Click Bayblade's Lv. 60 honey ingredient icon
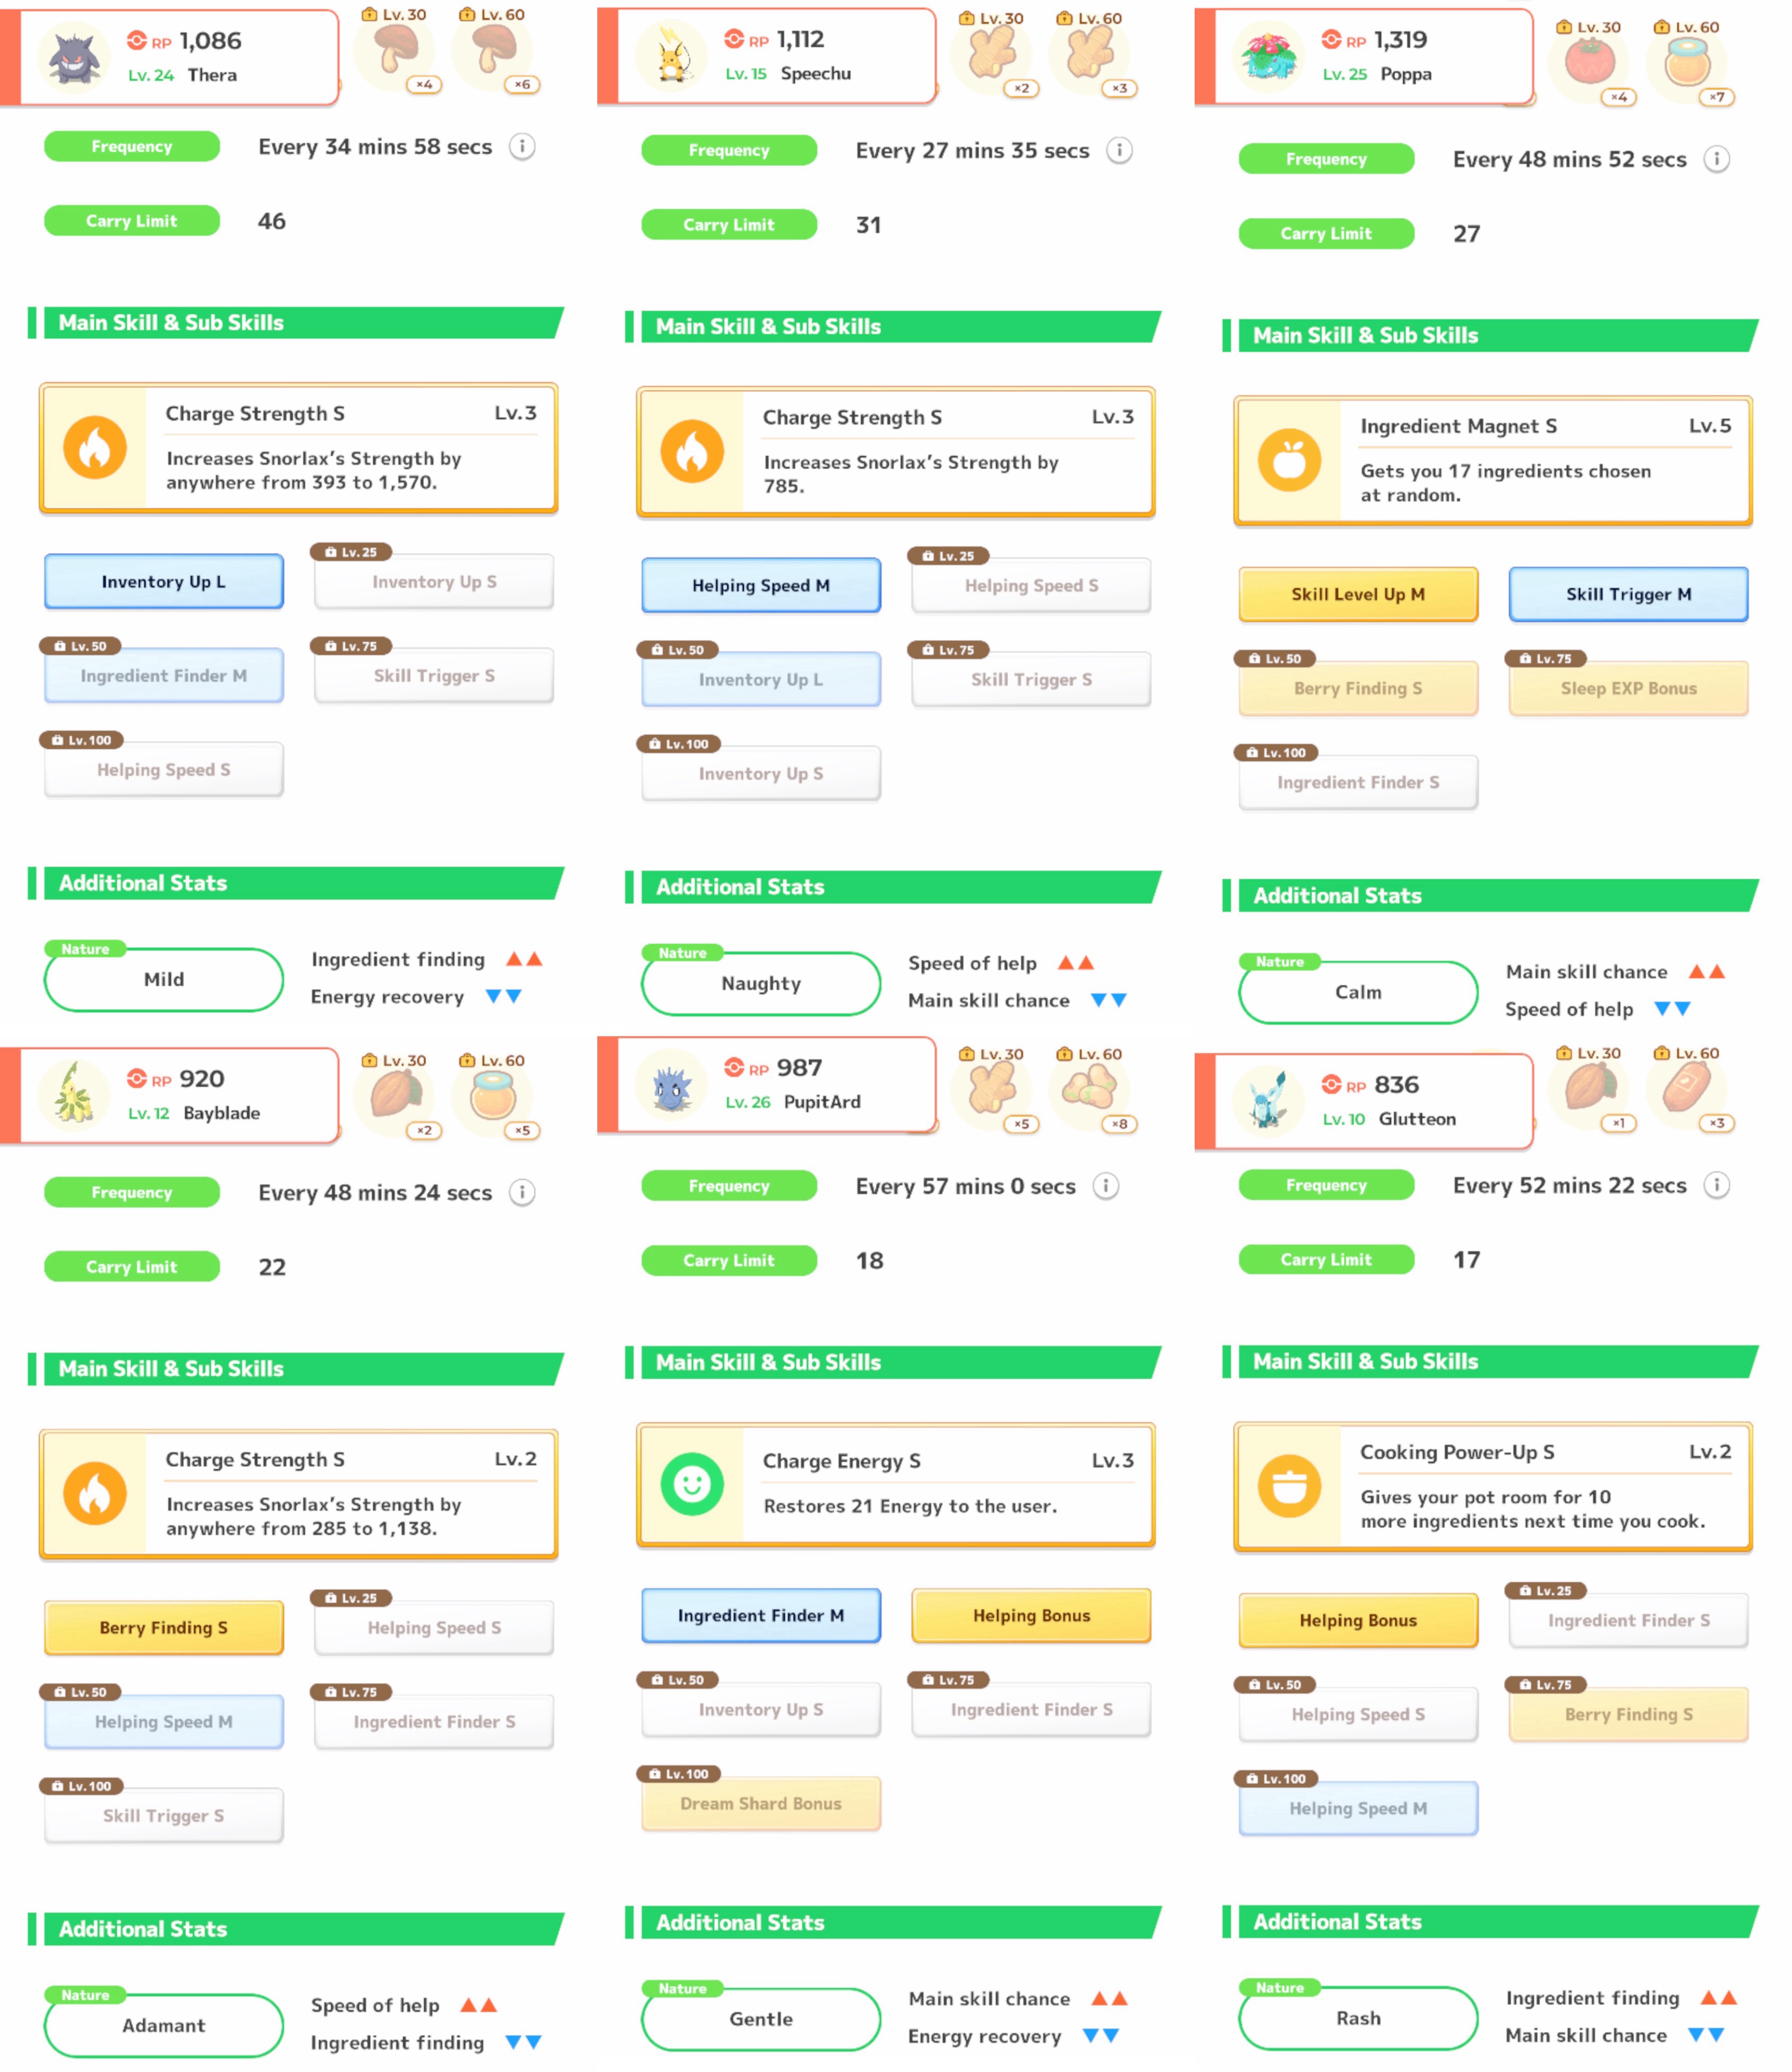 coord(493,1096)
